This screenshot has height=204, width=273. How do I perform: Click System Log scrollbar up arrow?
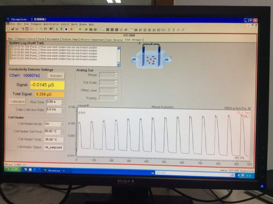[118, 48]
